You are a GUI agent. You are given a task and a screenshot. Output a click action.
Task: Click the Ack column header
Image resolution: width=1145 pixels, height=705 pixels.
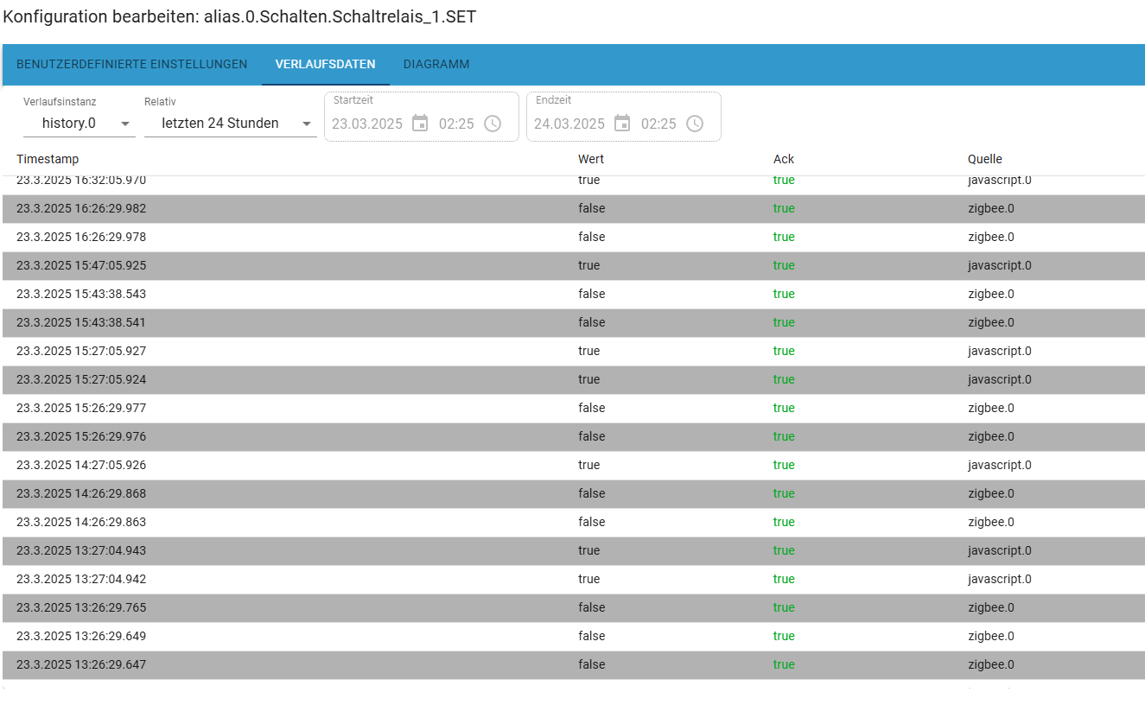click(x=784, y=159)
